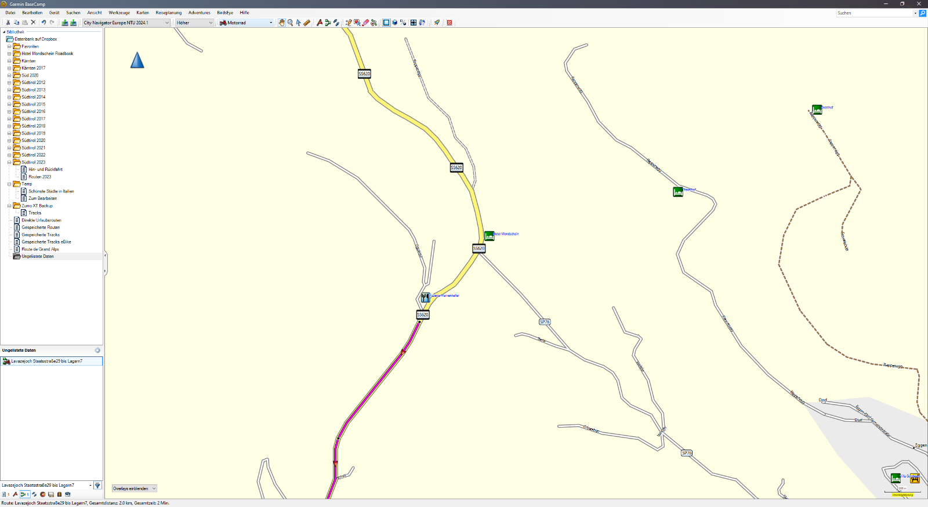
Task: Open the Bearbeiten menu
Action: tap(32, 13)
